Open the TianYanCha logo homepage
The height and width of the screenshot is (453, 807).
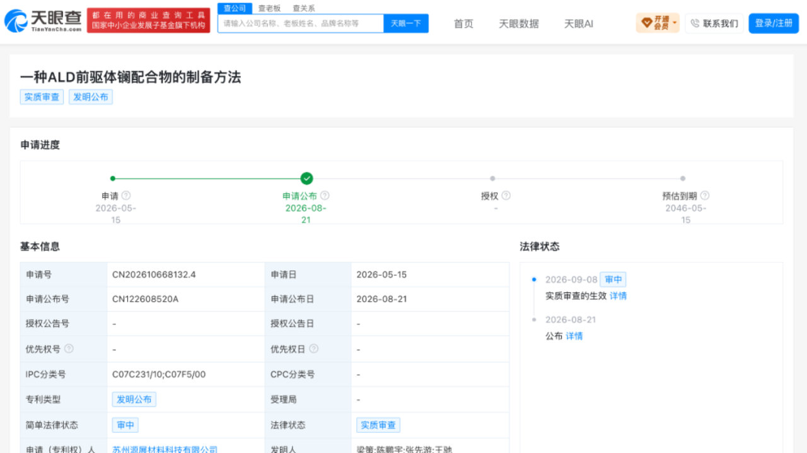(x=43, y=21)
